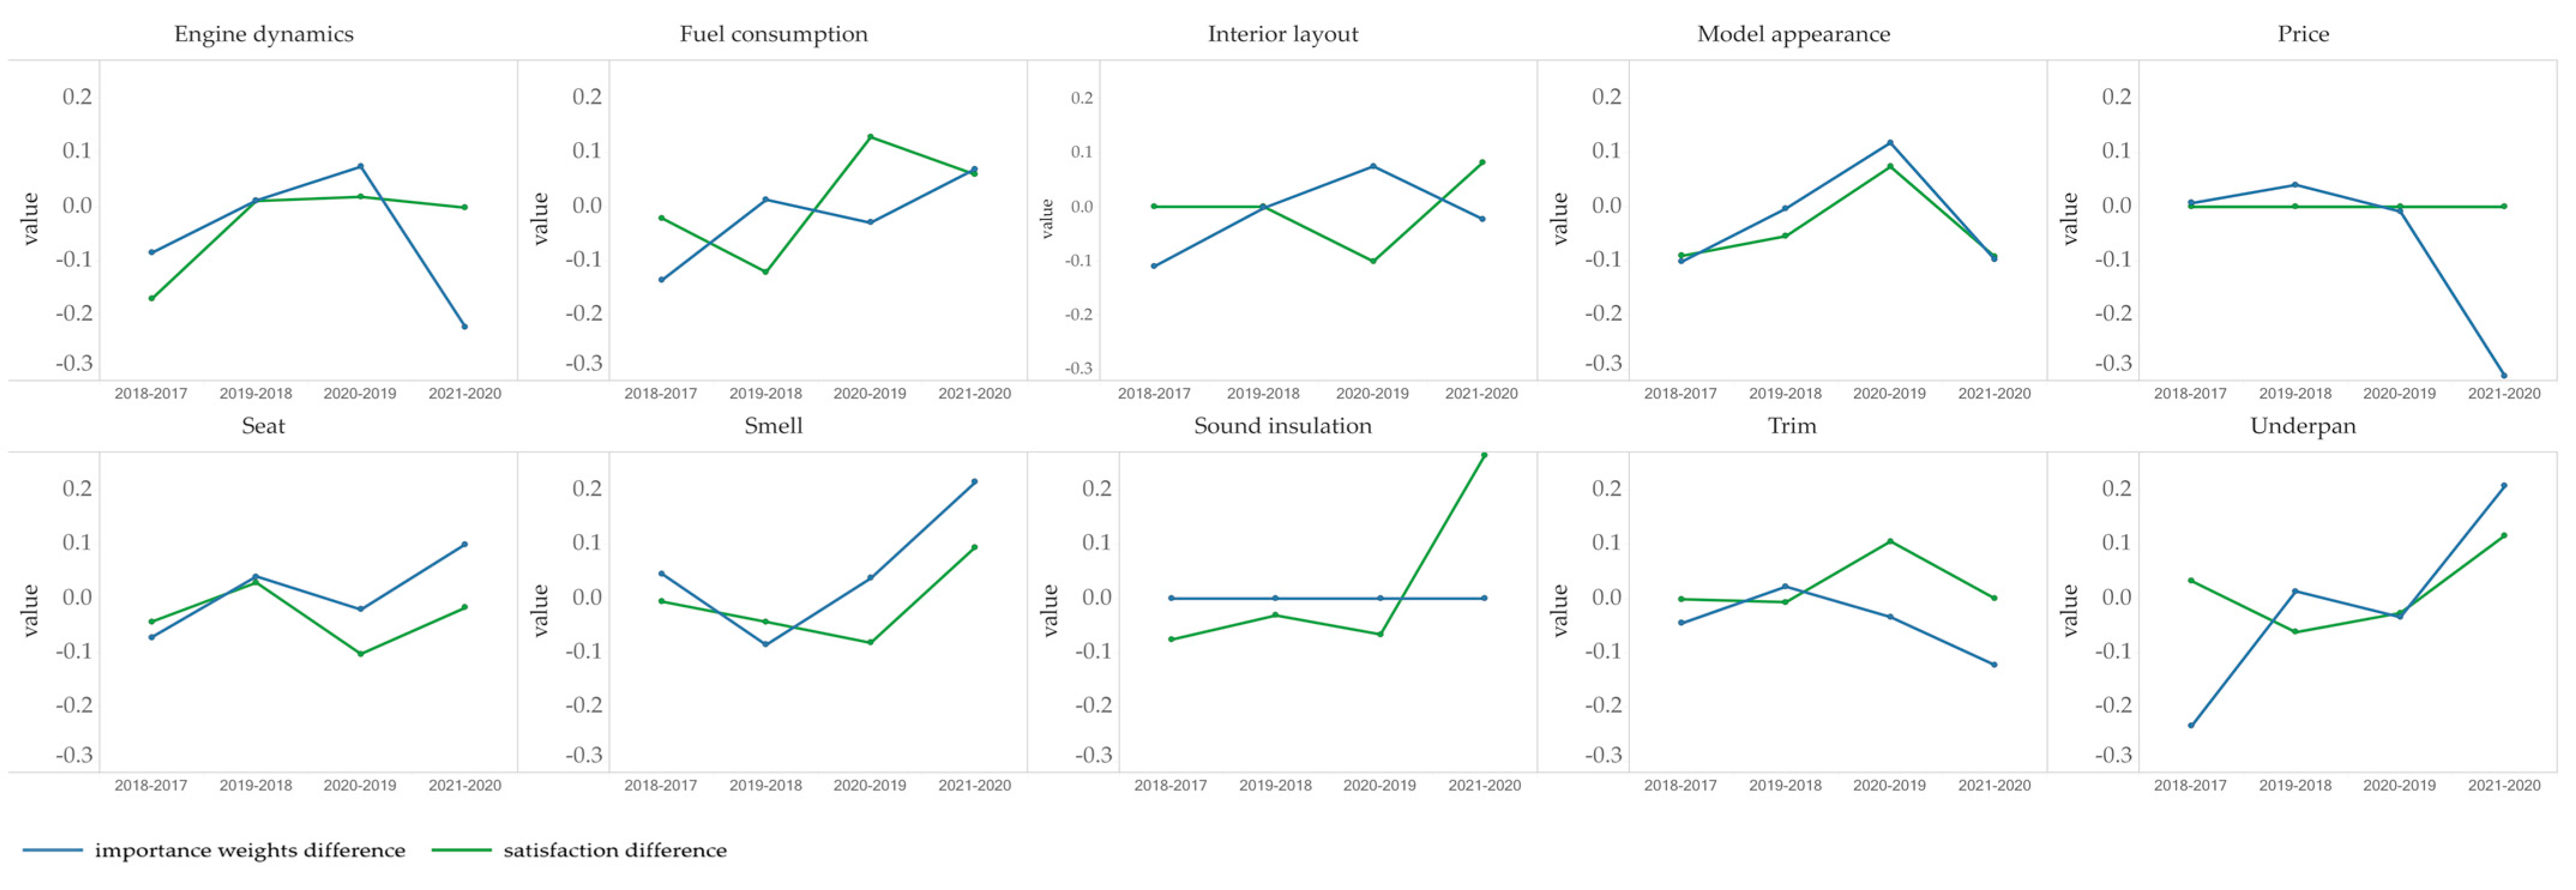The image size is (2576, 890).
Task: Click the Price chart title
Action: click(x=2303, y=34)
